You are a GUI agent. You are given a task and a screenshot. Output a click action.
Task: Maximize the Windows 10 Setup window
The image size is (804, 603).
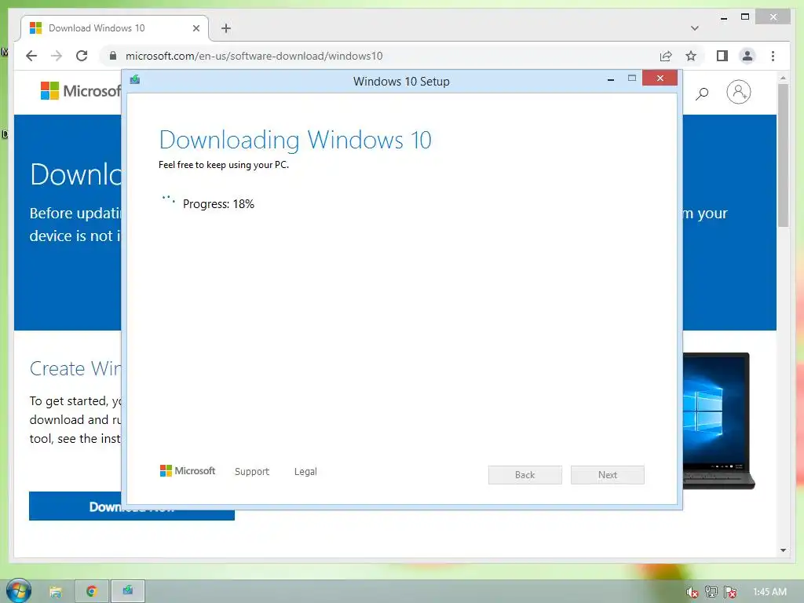632,78
